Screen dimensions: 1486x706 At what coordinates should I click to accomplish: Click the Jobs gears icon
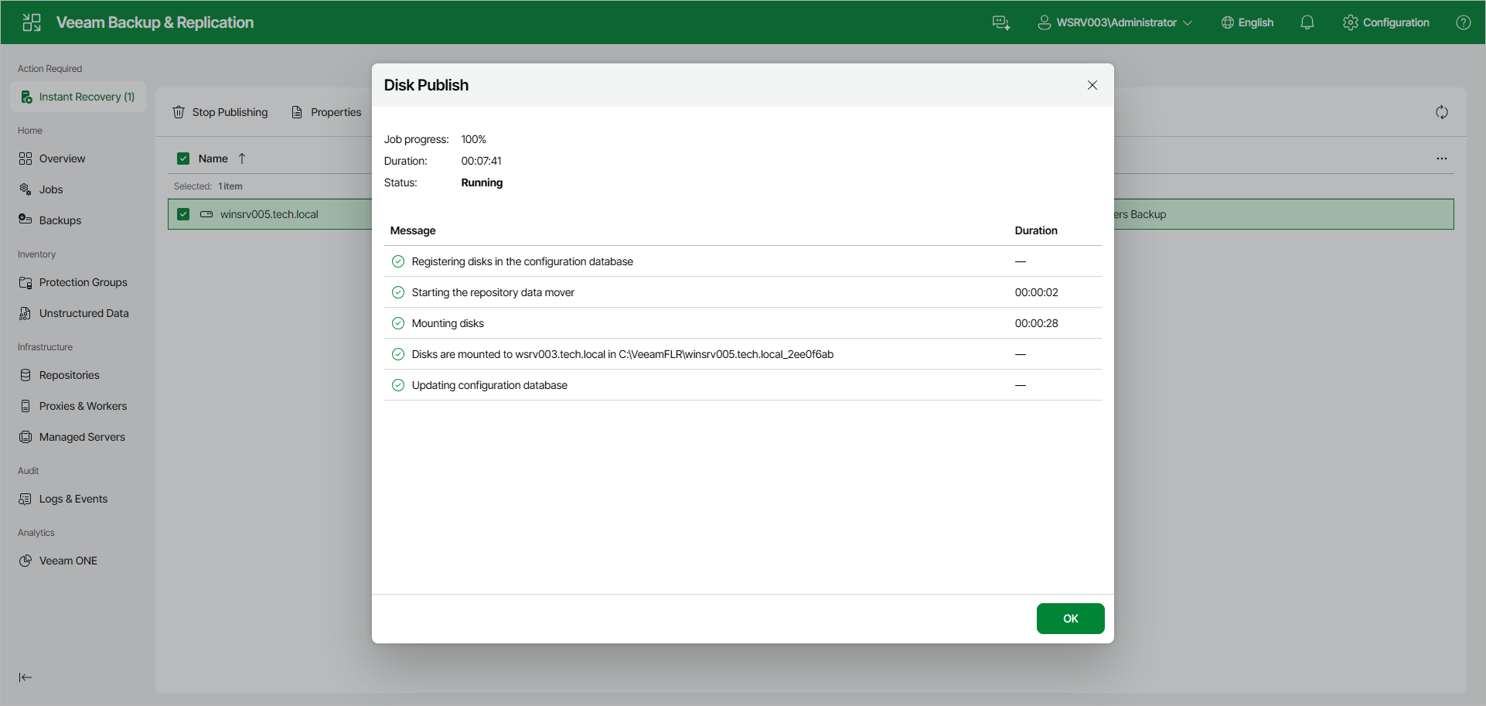coord(26,189)
